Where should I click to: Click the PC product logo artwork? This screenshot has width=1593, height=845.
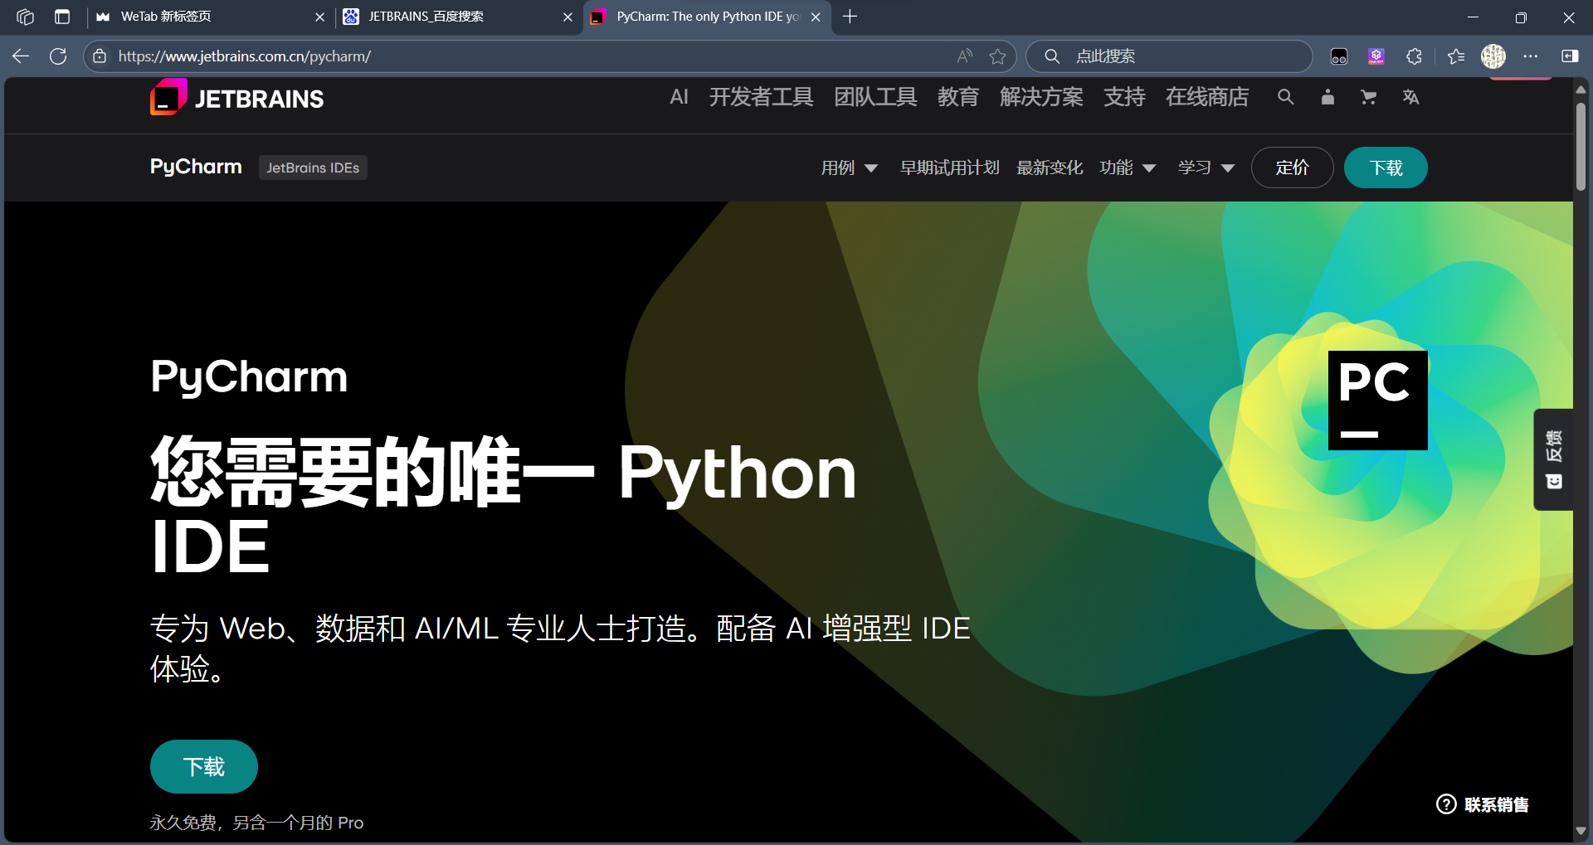pyautogui.click(x=1377, y=400)
